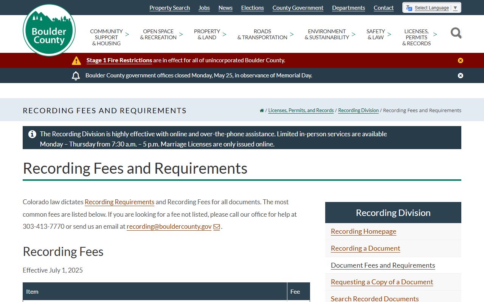Follow the Stage 1 Fire Restrictions link

[119, 60]
